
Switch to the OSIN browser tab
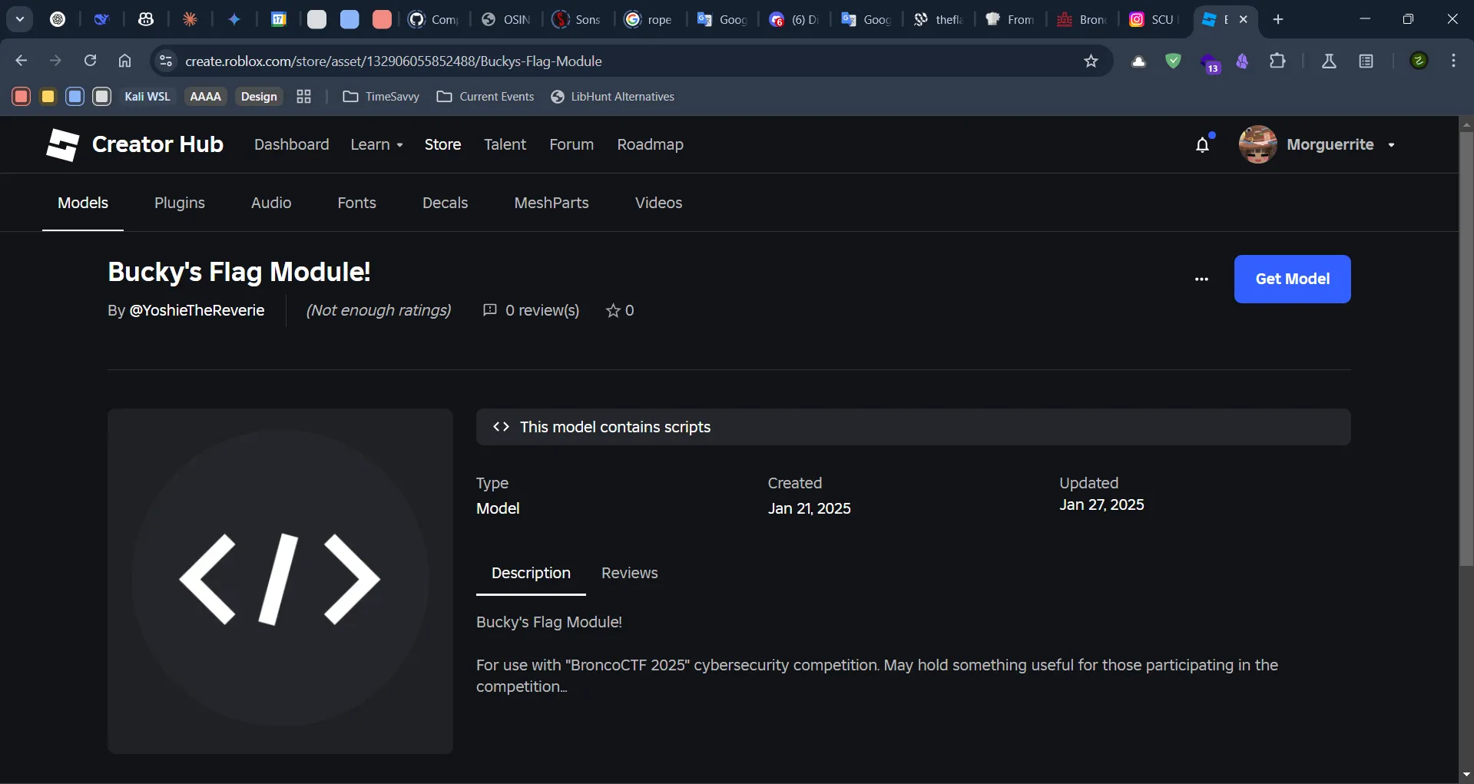506,19
